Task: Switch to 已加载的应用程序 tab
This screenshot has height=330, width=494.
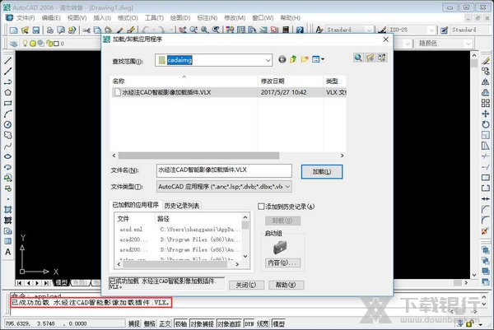Action: [x=136, y=205]
